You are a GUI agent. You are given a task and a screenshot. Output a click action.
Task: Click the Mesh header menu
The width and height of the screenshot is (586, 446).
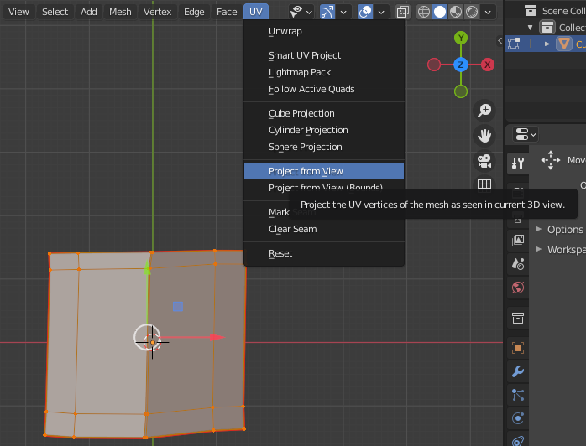tap(120, 12)
